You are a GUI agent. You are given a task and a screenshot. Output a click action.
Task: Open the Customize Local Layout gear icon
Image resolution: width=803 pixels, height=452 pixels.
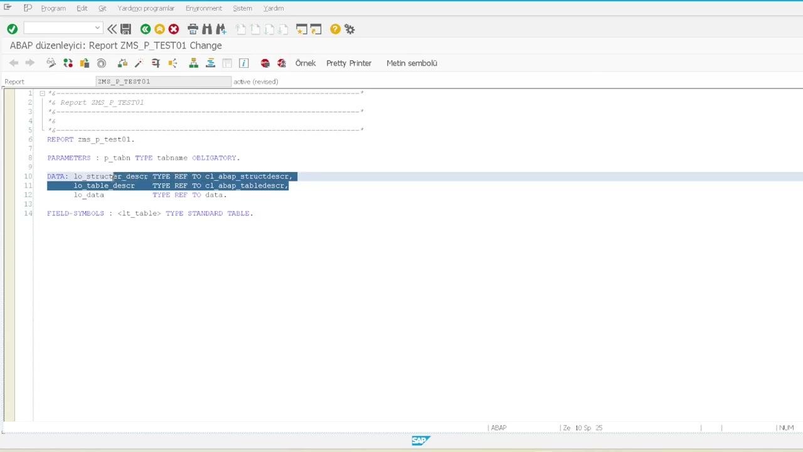click(349, 29)
